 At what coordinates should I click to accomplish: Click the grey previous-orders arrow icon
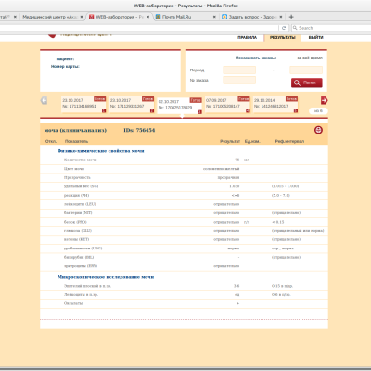[x=44, y=100]
